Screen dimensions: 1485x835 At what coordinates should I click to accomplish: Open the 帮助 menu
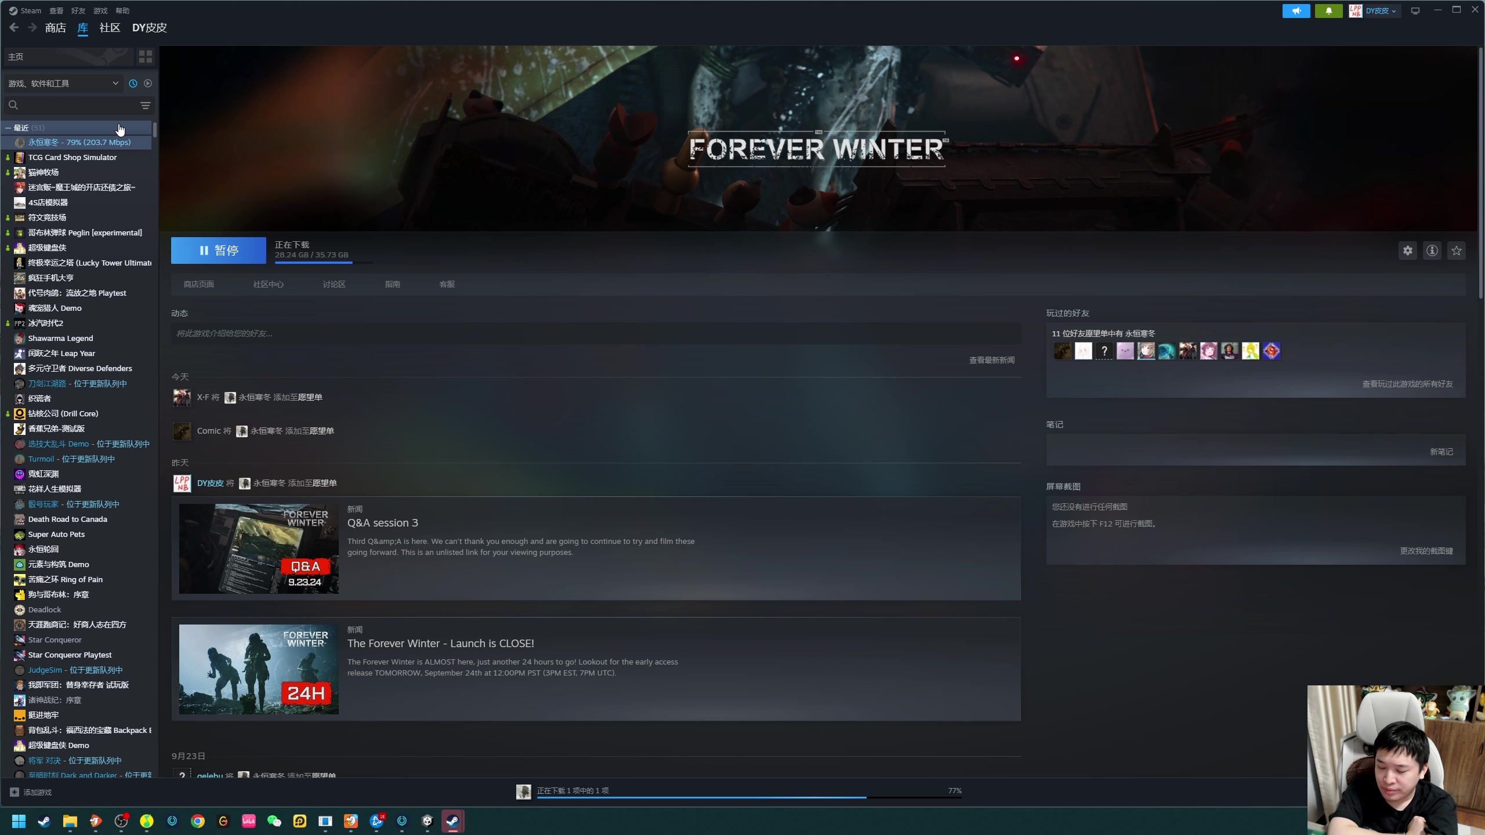(x=122, y=10)
